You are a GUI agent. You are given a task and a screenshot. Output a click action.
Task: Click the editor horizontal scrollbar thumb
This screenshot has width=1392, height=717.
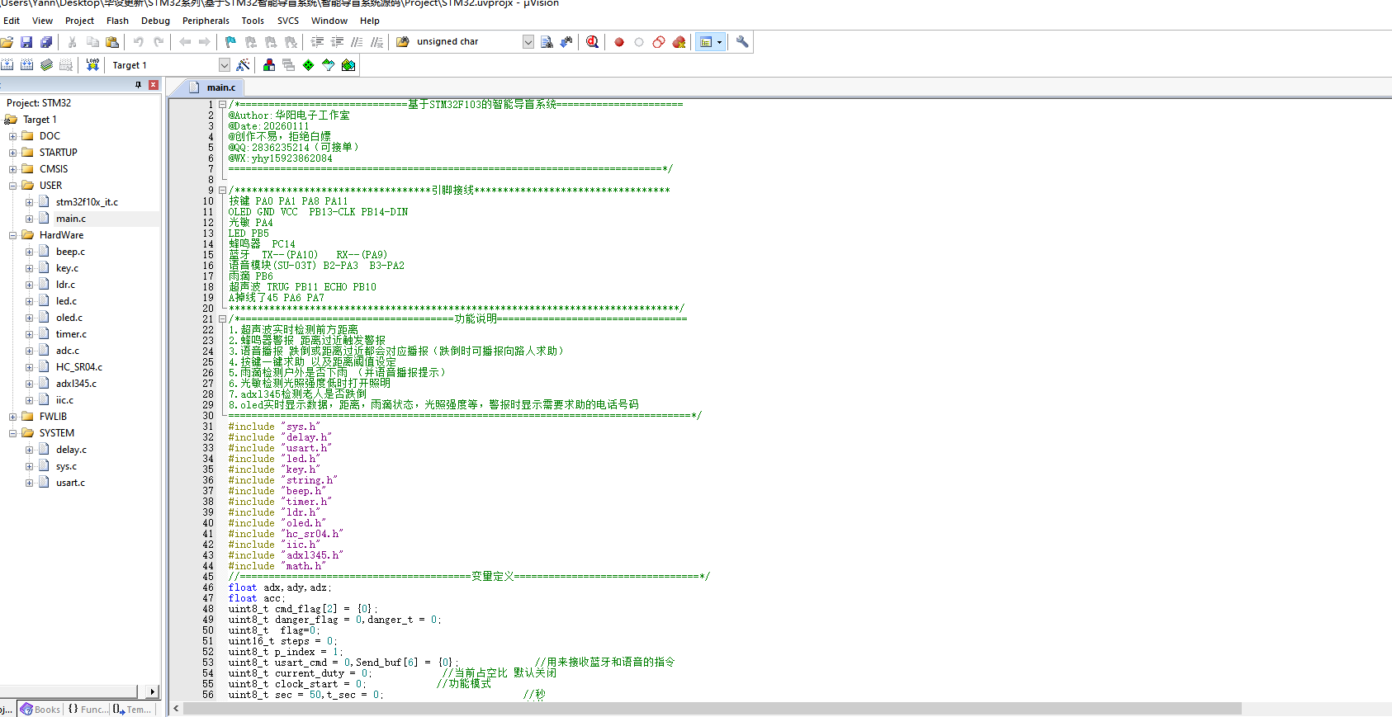pos(713,709)
